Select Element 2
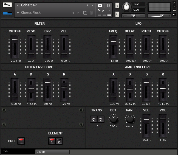 click(x=59, y=141)
